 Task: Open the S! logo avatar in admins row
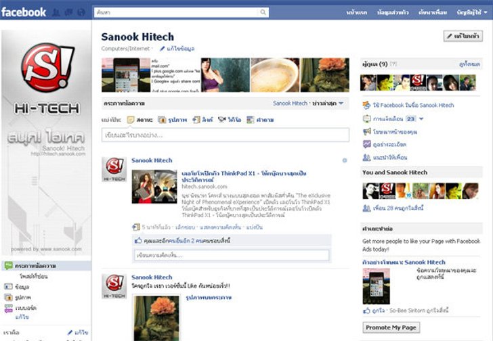tap(419, 83)
